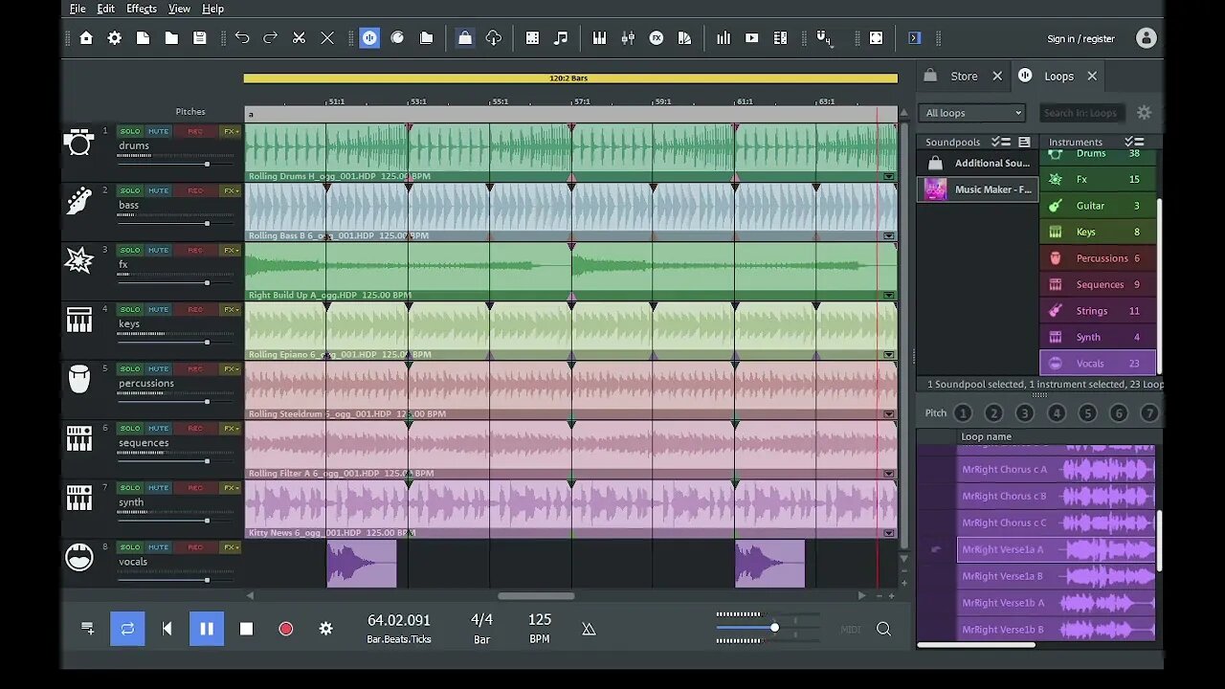Open FX dropdown on keys track
This screenshot has width=1225, height=689.
(x=231, y=309)
